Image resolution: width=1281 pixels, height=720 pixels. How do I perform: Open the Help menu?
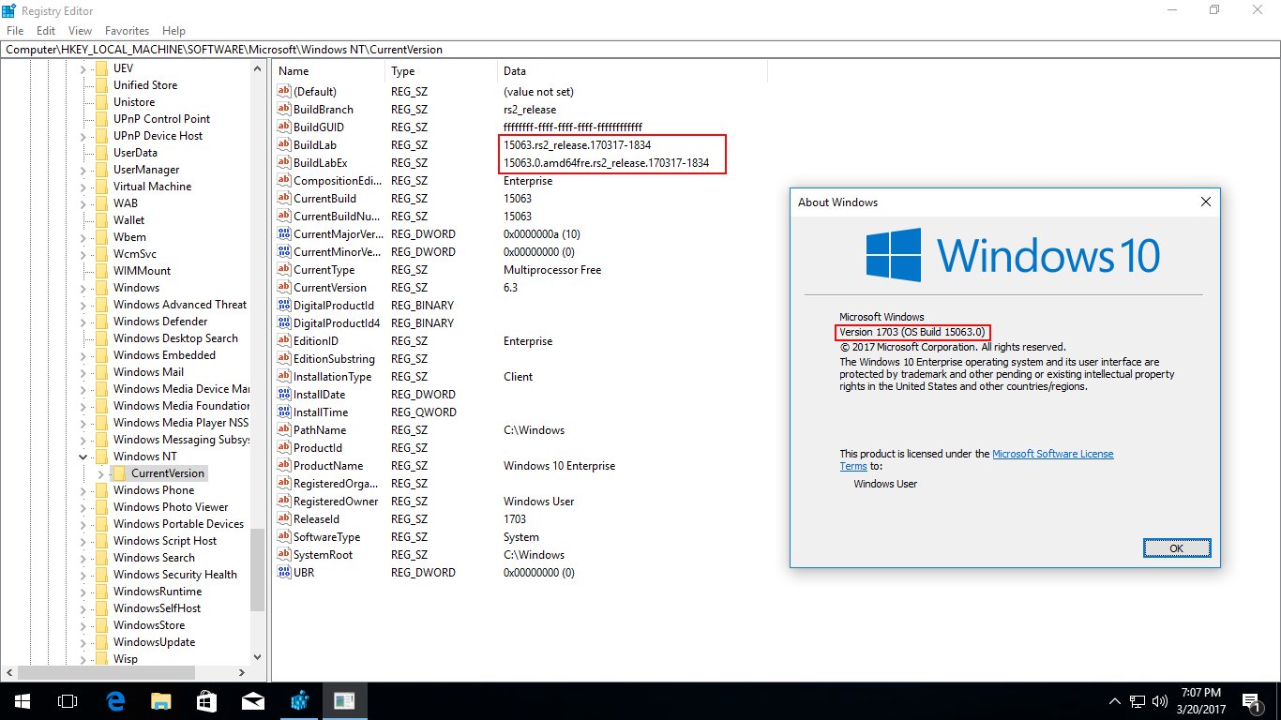pyautogui.click(x=173, y=31)
